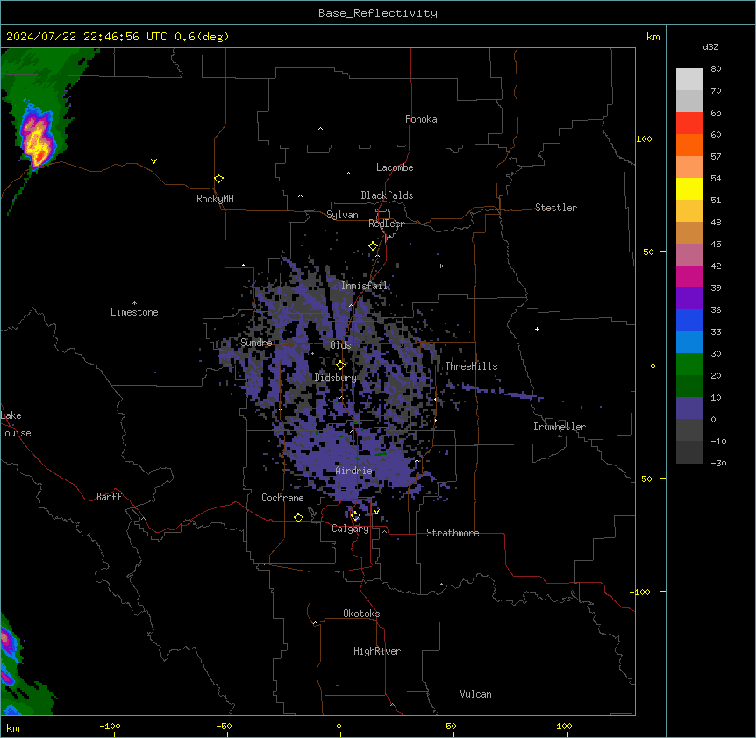Click the white plus marker north of Drumheller
Screen dimensions: 756x738
click(537, 329)
